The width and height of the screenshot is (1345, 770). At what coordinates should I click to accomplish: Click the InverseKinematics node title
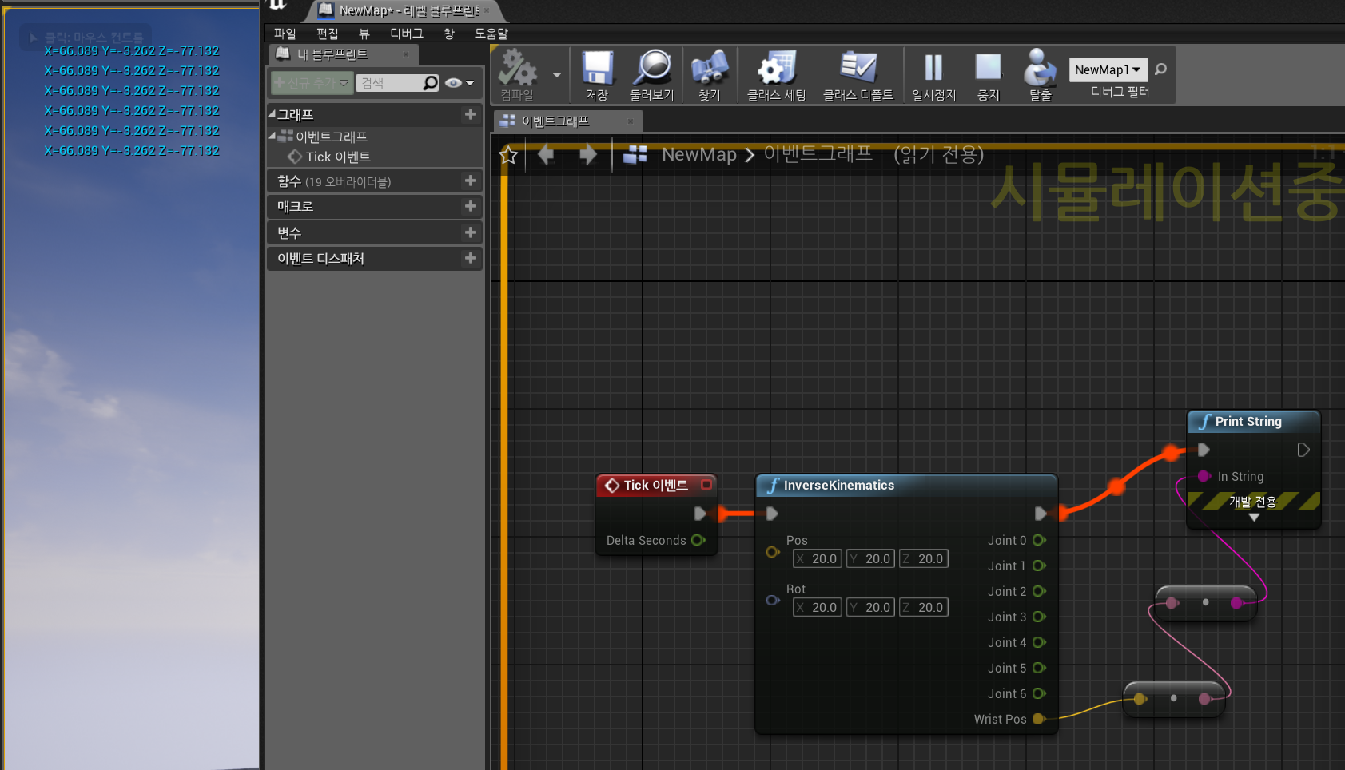pos(839,485)
